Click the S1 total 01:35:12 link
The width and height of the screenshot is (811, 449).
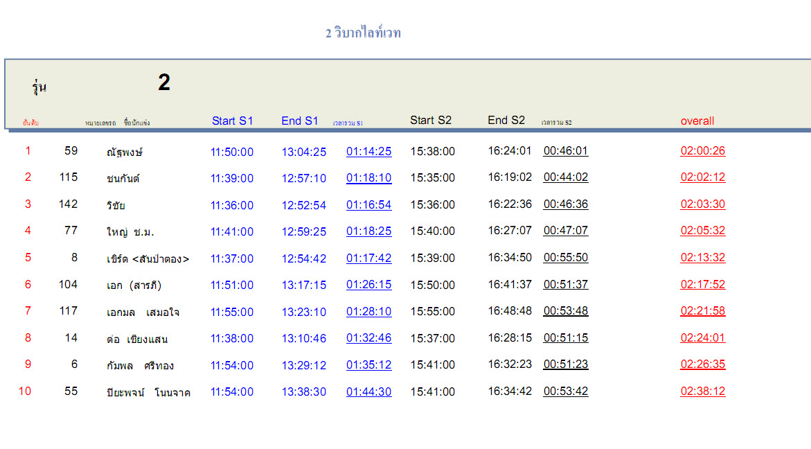click(x=368, y=365)
